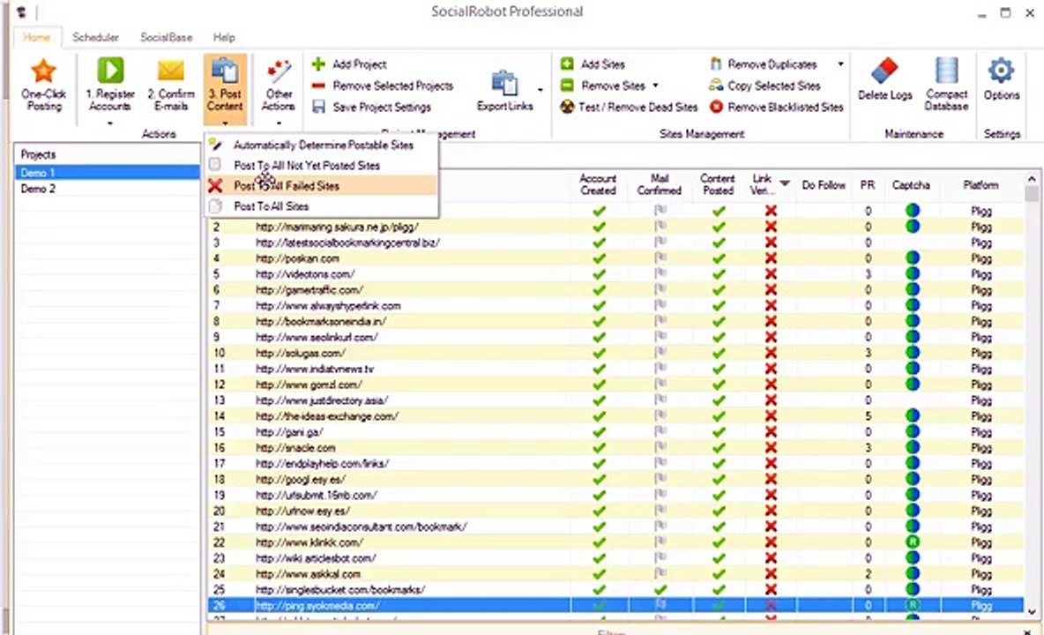
Task: Click content posted check for row 10 solugas.com
Action: point(719,353)
